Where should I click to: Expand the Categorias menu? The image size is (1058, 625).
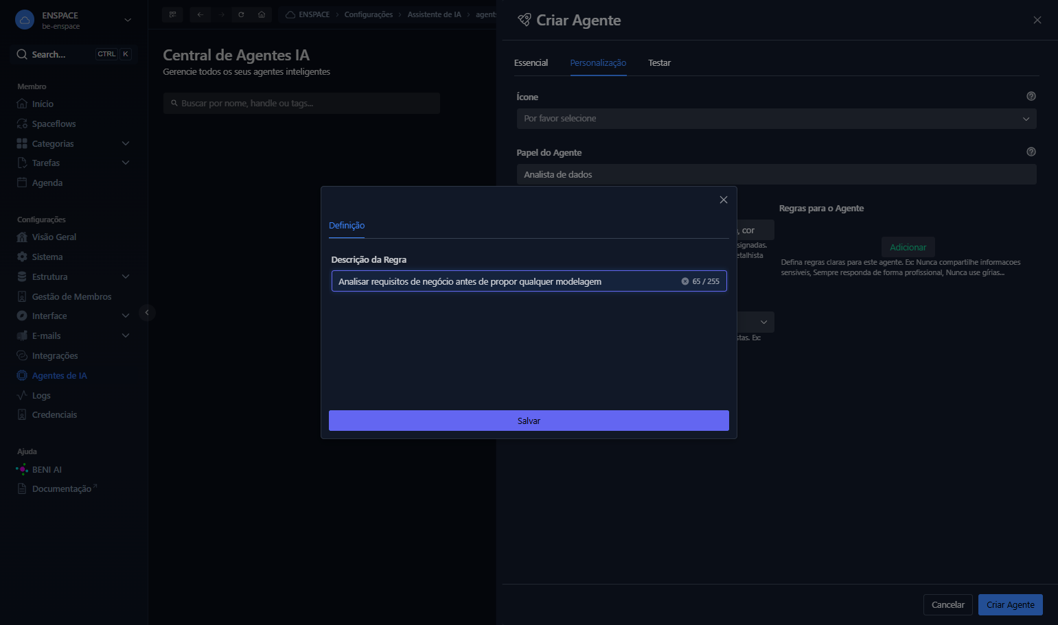[125, 143]
